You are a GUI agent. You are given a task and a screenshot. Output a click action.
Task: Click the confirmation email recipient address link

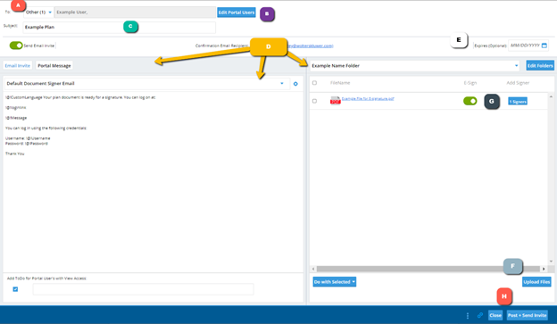(310, 46)
